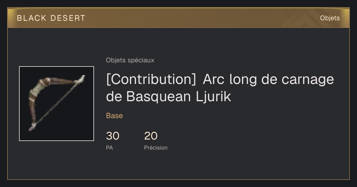Click the 'Arc long de carnage' title text
The width and height of the screenshot is (357, 187).
pos(269,80)
